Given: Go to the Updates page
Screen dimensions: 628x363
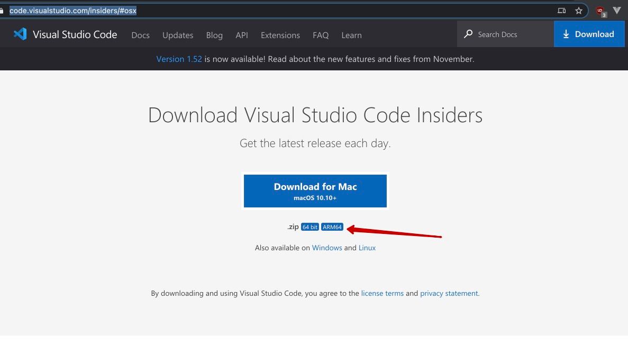Looking at the screenshot, I should [x=178, y=35].
